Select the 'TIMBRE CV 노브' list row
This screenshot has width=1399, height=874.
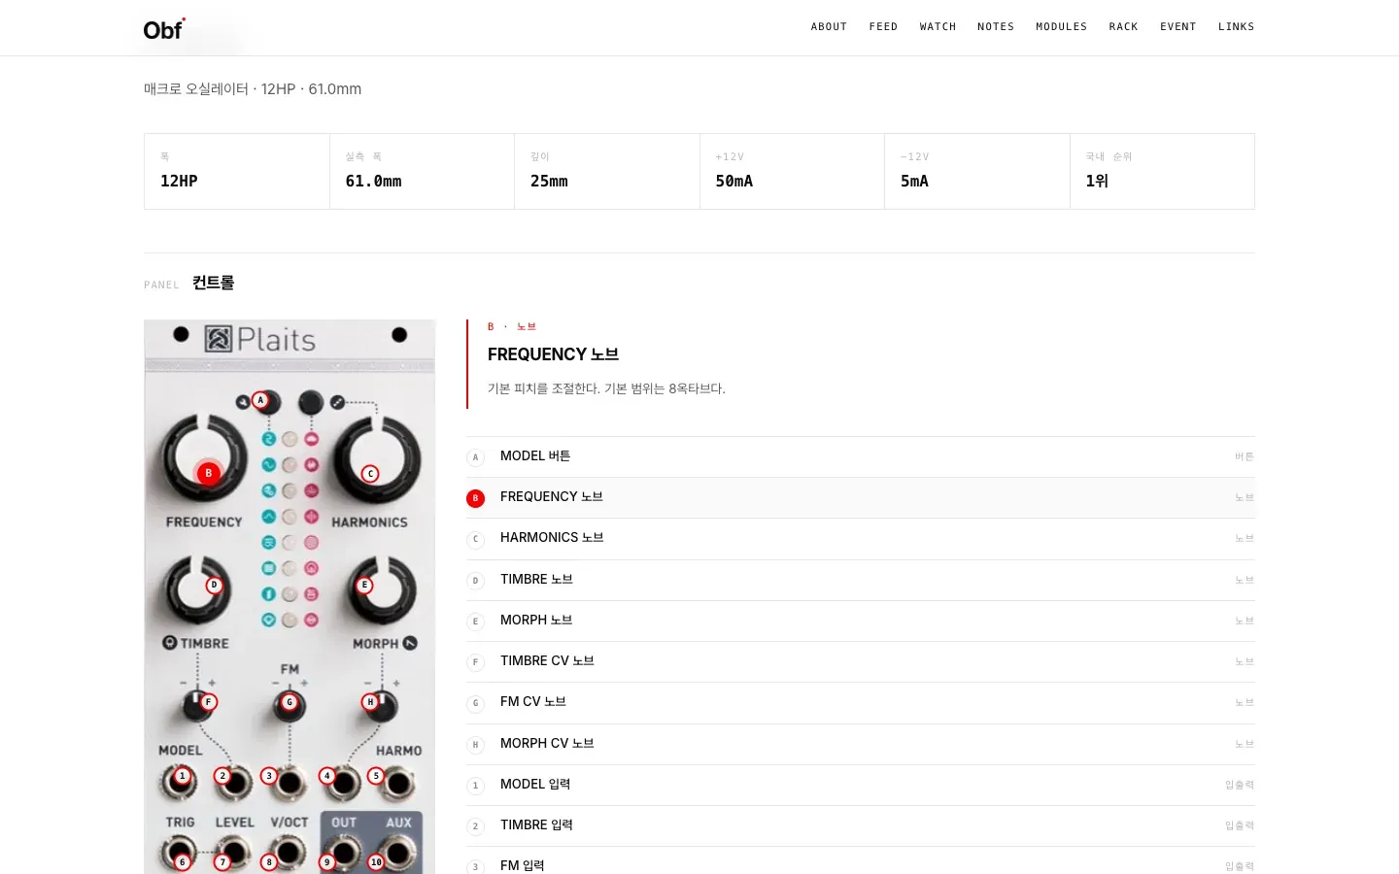point(861,661)
